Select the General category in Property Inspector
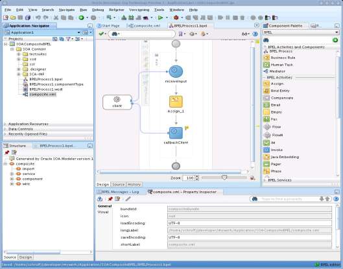The width and height of the screenshot is (343, 269). tap(104, 206)
